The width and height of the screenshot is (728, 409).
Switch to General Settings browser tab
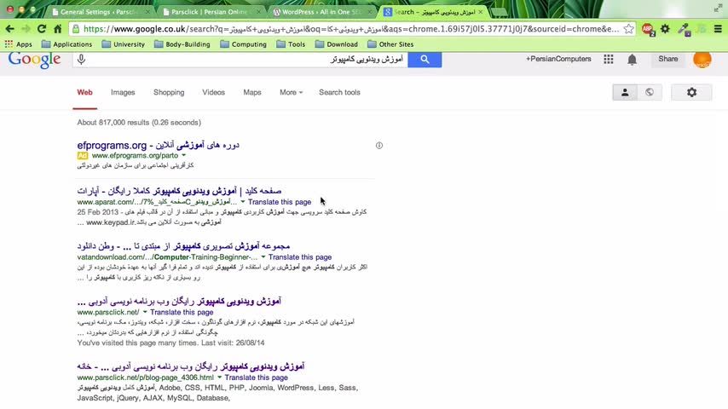tap(100, 12)
